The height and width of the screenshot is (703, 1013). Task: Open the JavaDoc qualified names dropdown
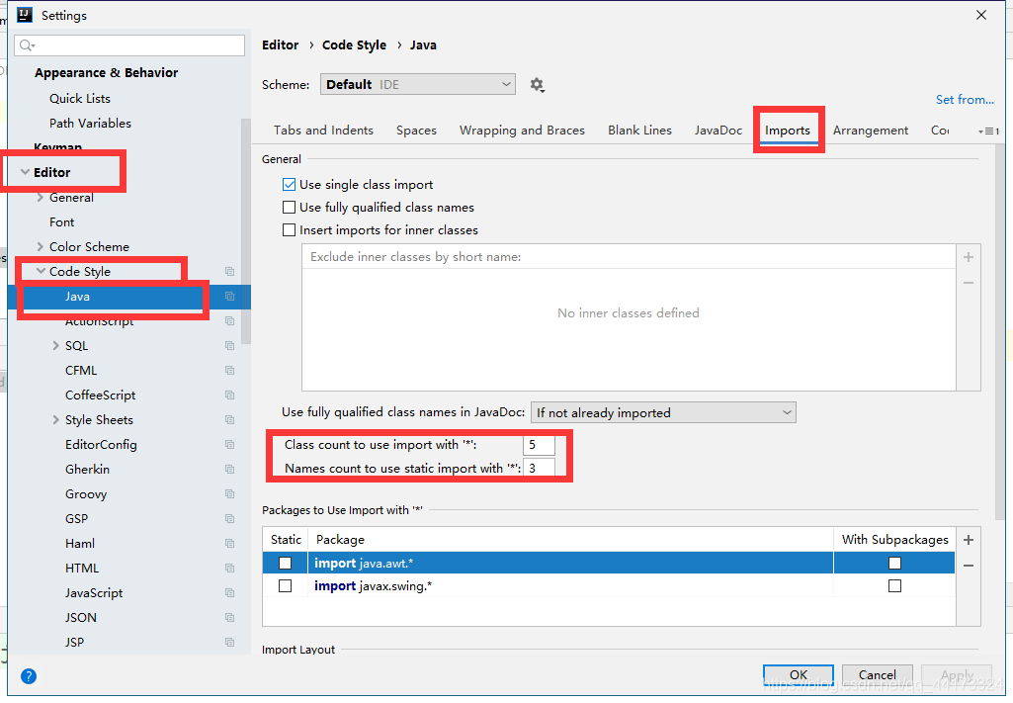click(x=663, y=413)
